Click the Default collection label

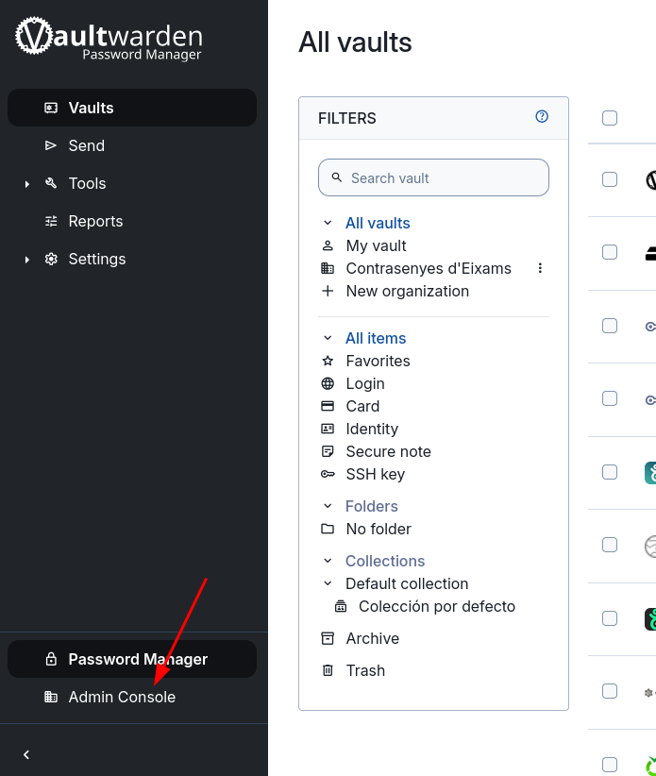(407, 583)
